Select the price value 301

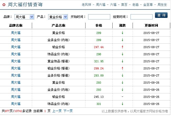99,104
